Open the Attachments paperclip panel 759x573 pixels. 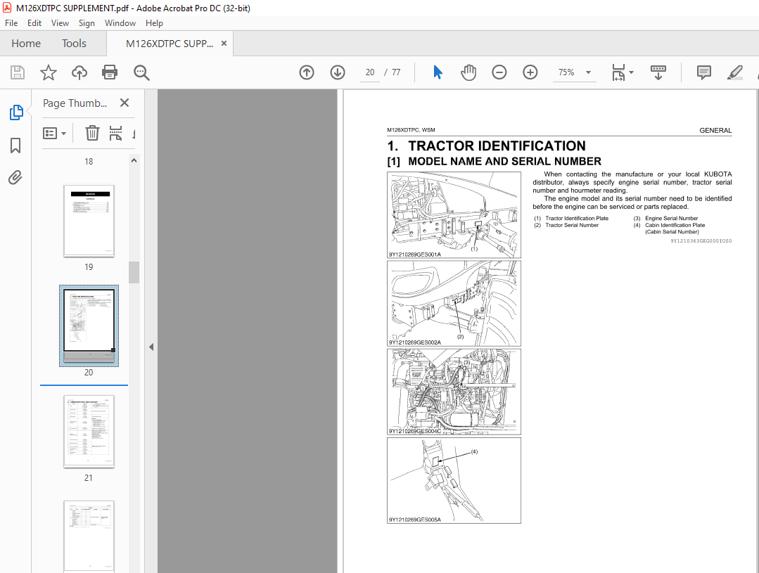[x=15, y=178]
